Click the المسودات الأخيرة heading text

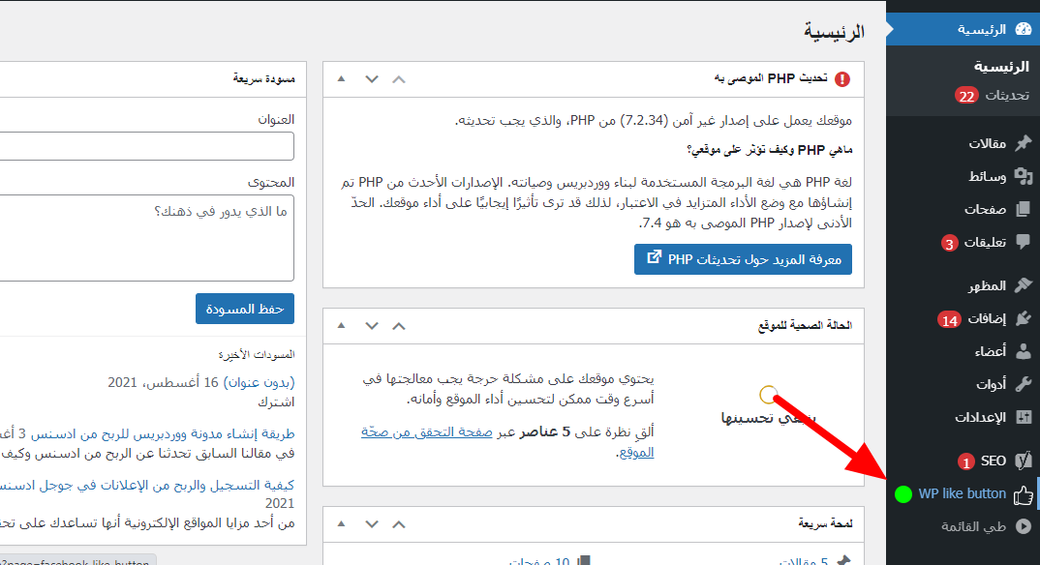pyautogui.click(x=257, y=355)
